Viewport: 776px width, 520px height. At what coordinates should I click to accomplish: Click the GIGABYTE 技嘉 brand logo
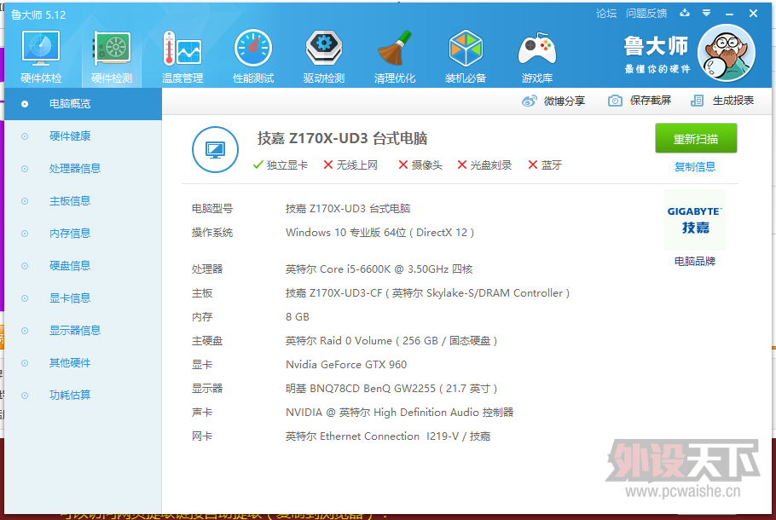tap(695, 220)
